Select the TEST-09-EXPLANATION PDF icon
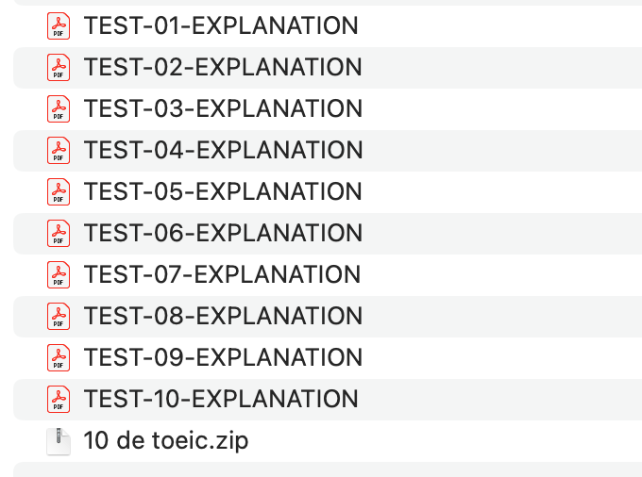Screen dimensions: 642x477 pos(59,358)
